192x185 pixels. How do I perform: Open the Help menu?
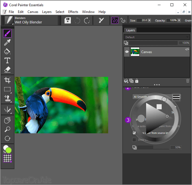coord(102,12)
